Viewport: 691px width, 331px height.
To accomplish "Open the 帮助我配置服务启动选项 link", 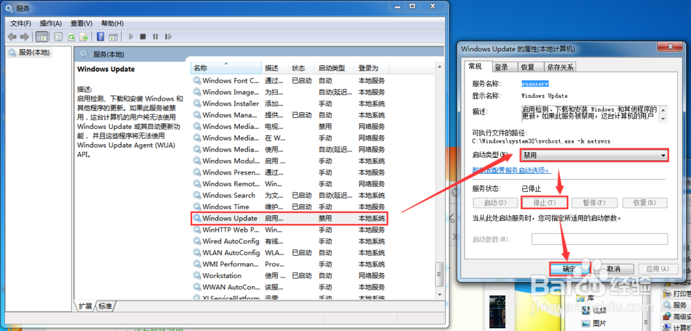I will tap(511, 170).
